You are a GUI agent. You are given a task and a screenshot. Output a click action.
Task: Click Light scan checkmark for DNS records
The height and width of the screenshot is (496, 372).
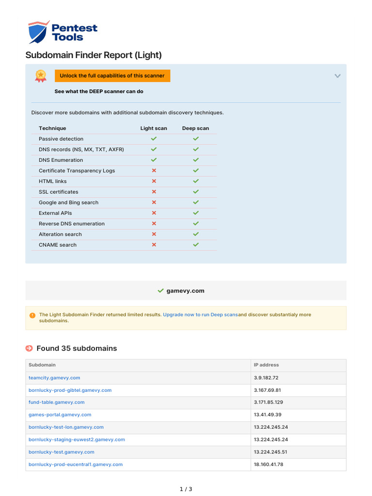click(x=154, y=149)
